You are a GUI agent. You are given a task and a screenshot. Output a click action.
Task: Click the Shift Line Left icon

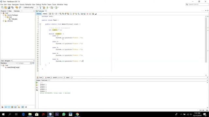[x=82, y=14]
